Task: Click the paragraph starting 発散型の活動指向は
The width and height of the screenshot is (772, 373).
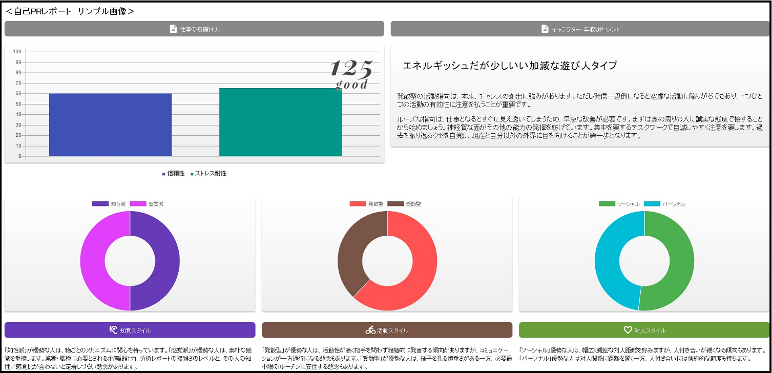Action: point(579,100)
